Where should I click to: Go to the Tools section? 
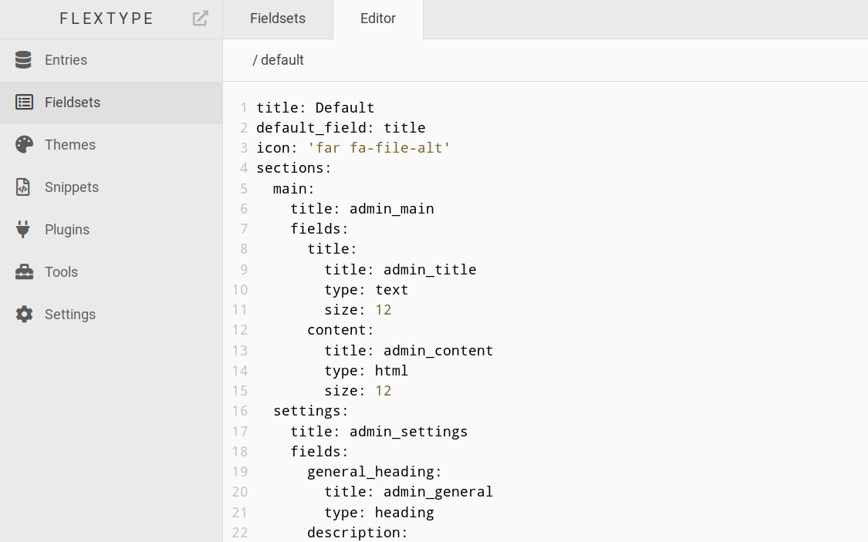click(x=111, y=272)
